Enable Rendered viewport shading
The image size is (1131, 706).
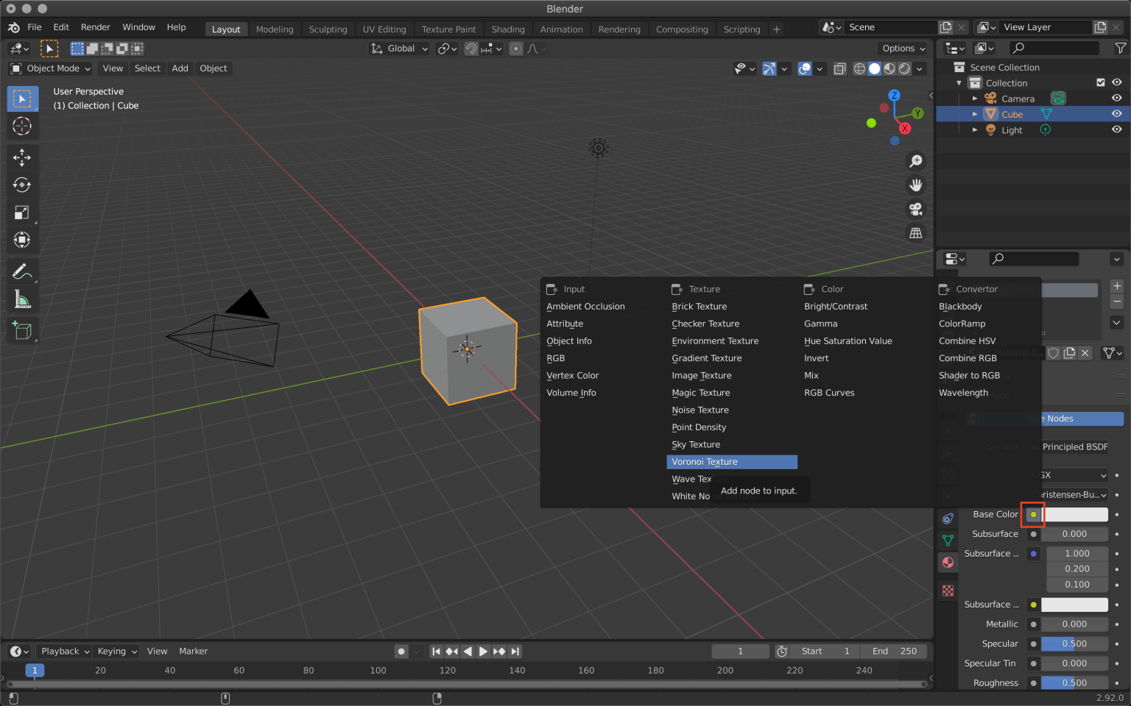(x=903, y=68)
